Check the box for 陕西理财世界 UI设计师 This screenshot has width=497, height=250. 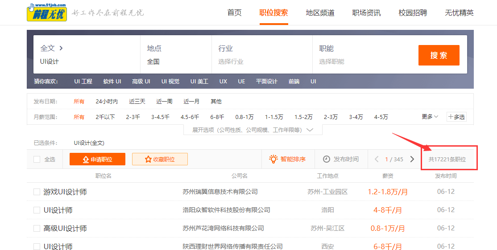(37, 246)
